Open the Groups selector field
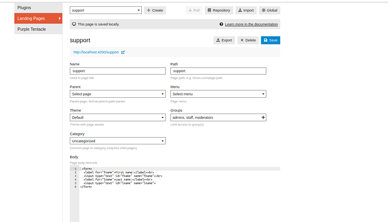 coord(218,117)
